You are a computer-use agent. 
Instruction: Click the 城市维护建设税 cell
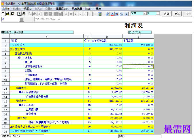click(x=47, y=67)
